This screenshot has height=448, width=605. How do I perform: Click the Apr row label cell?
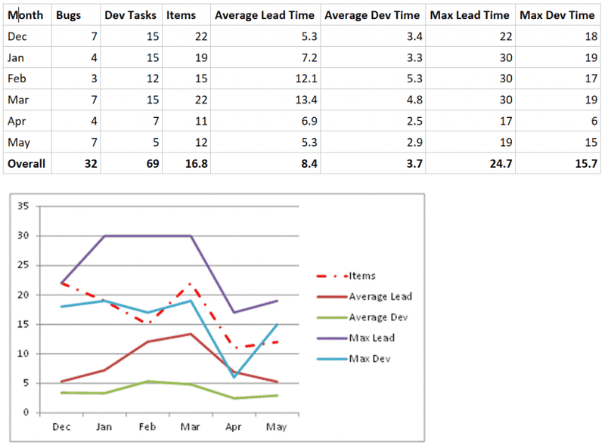27,121
